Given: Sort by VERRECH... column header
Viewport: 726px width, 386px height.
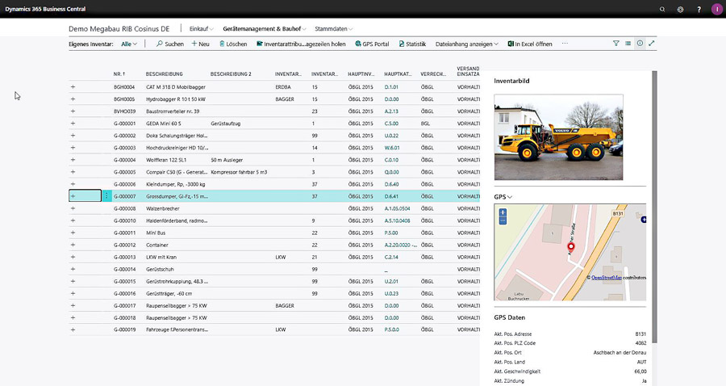Looking at the screenshot, I should [433, 74].
